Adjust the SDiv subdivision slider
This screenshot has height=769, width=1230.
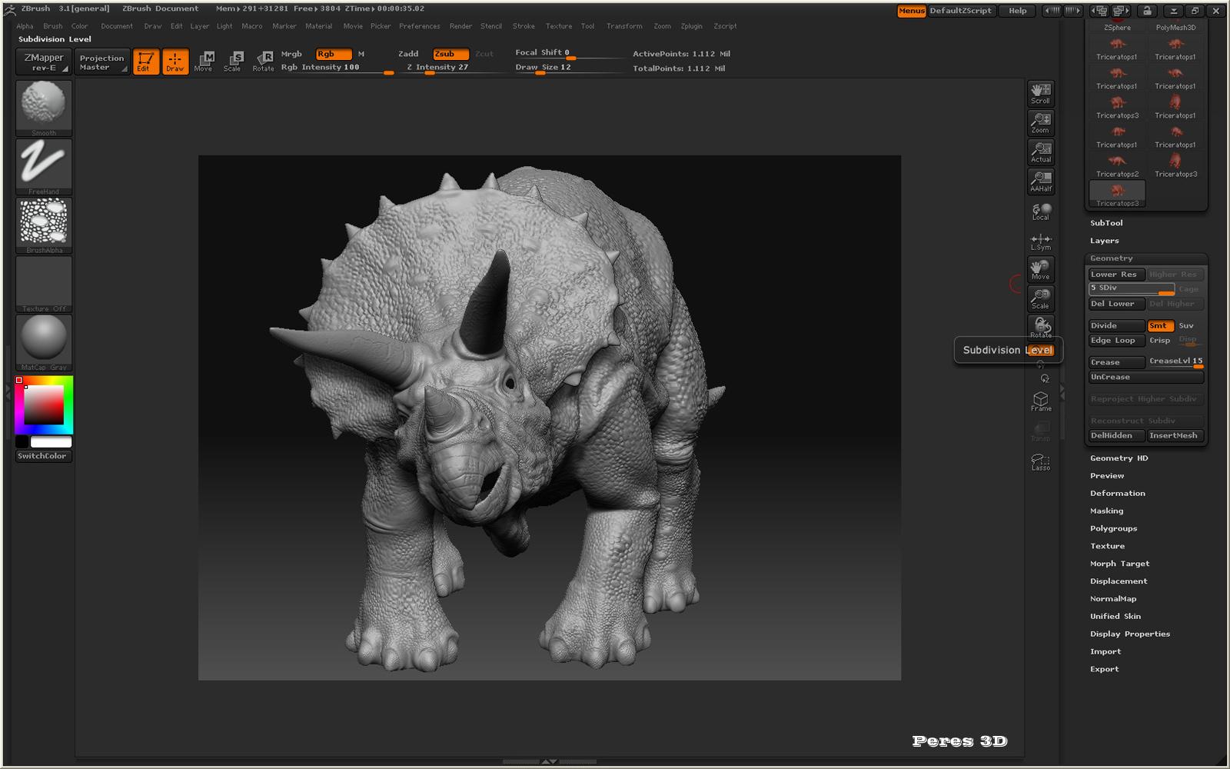1132,288
